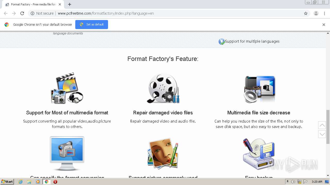Open the Chrome profile avatar
The image size is (330, 185).
click(x=316, y=13)
